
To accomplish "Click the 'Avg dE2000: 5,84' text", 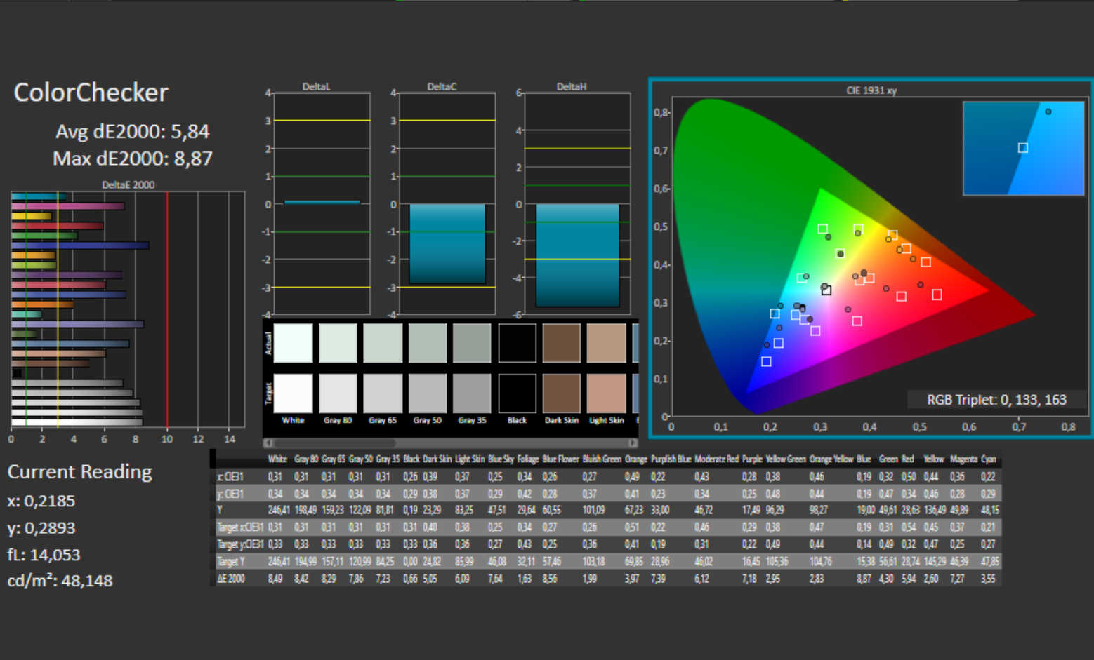I will (133, 132).
